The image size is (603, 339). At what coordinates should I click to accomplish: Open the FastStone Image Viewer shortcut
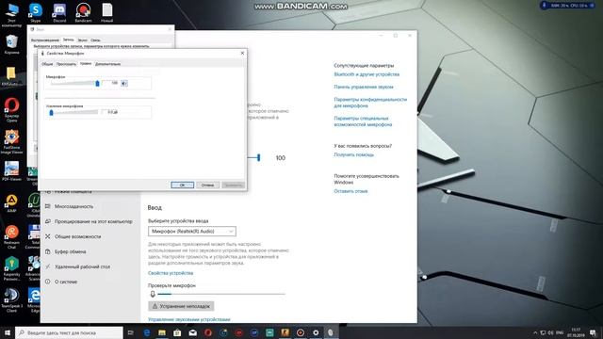coord(11,141)
